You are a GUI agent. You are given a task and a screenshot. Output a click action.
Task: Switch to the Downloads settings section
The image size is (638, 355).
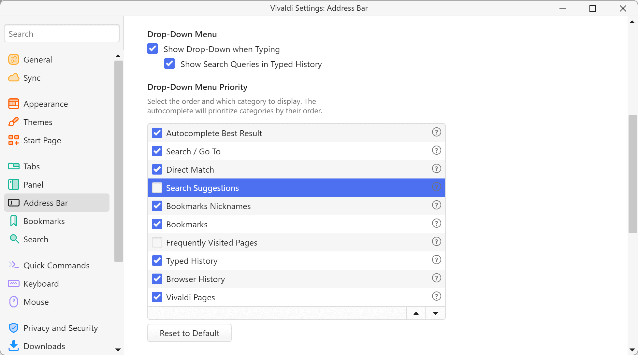click(x=44, y=346)
